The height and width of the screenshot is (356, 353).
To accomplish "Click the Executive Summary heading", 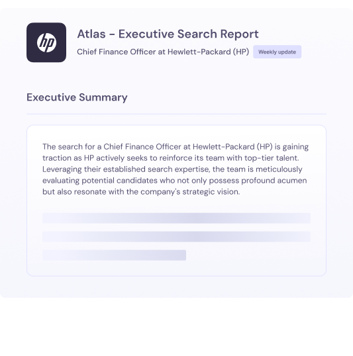I will tap(77, 97).
